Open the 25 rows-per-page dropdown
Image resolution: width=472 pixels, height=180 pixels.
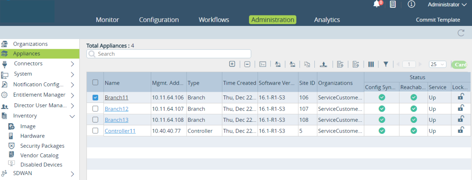tap(437, 64)
